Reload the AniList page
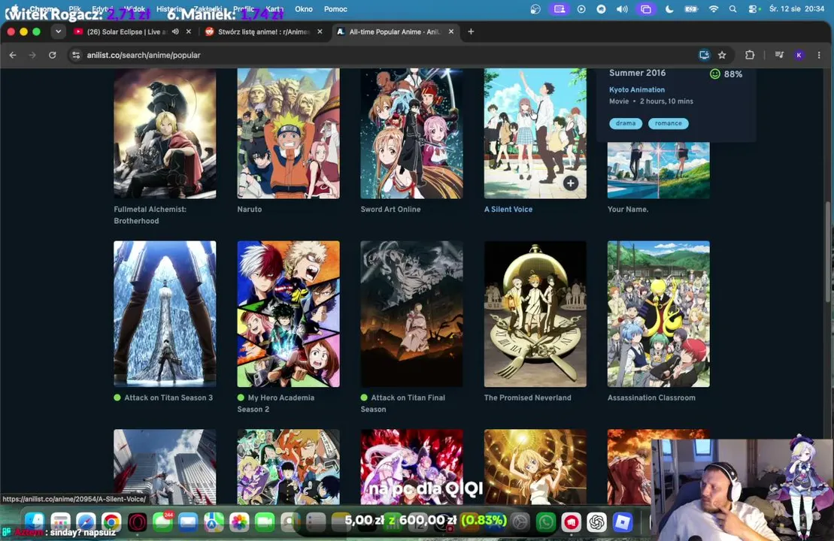 pos(52,55)
